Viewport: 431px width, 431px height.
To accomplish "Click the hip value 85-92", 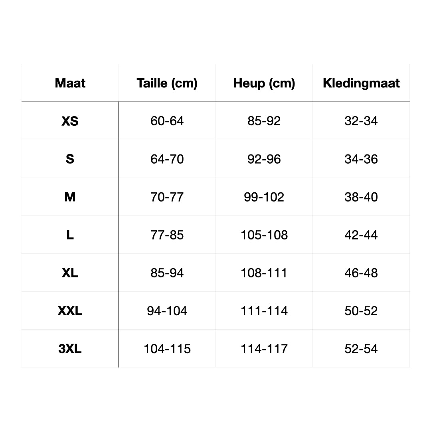I will click(x=264, y=121).
